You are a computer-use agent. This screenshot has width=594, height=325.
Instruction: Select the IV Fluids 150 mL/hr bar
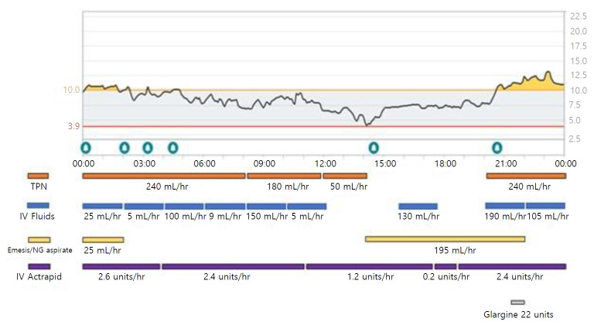tap(265, 206)
